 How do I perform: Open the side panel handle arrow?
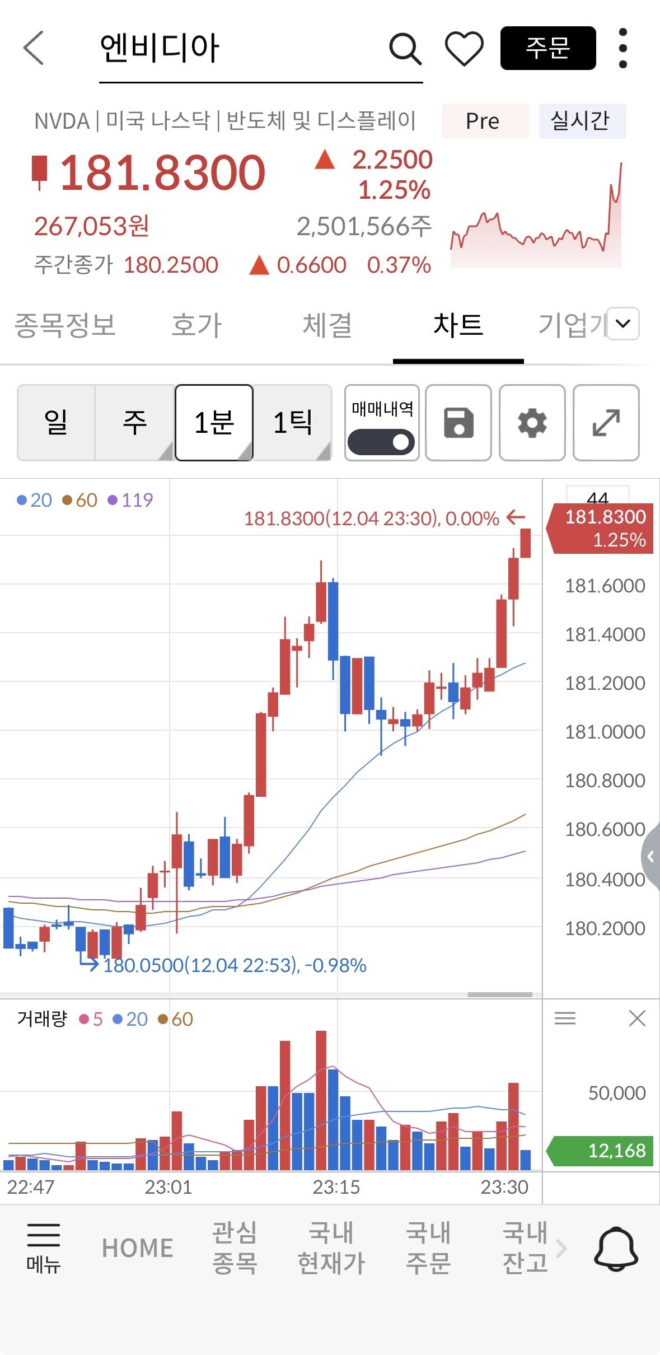(650, 856)
